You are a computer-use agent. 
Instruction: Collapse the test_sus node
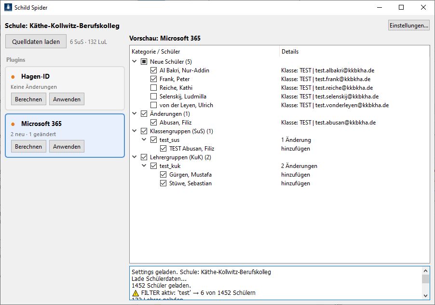[x=144, y=139]
